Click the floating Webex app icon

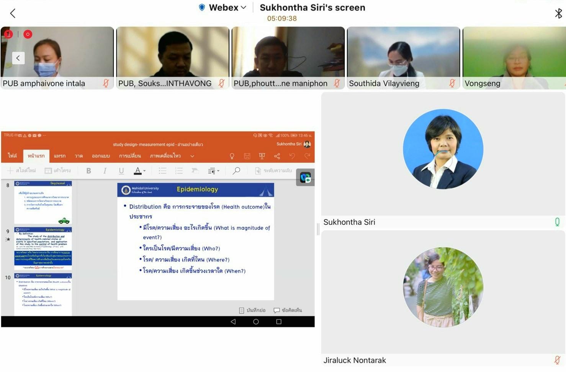305,177
